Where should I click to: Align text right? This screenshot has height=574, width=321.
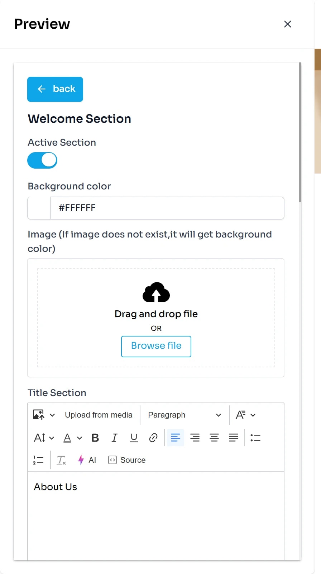pos(195,438)
